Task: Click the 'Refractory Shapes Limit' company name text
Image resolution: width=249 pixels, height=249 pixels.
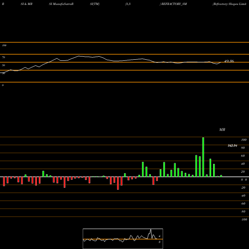Action: [230, 4]
